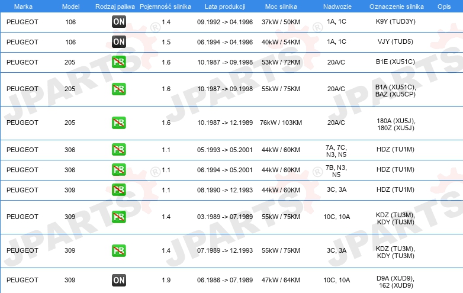The height and width of the screenshot is (293, 463).
Task: Click the Nadwozie column header
Action: 337,7
